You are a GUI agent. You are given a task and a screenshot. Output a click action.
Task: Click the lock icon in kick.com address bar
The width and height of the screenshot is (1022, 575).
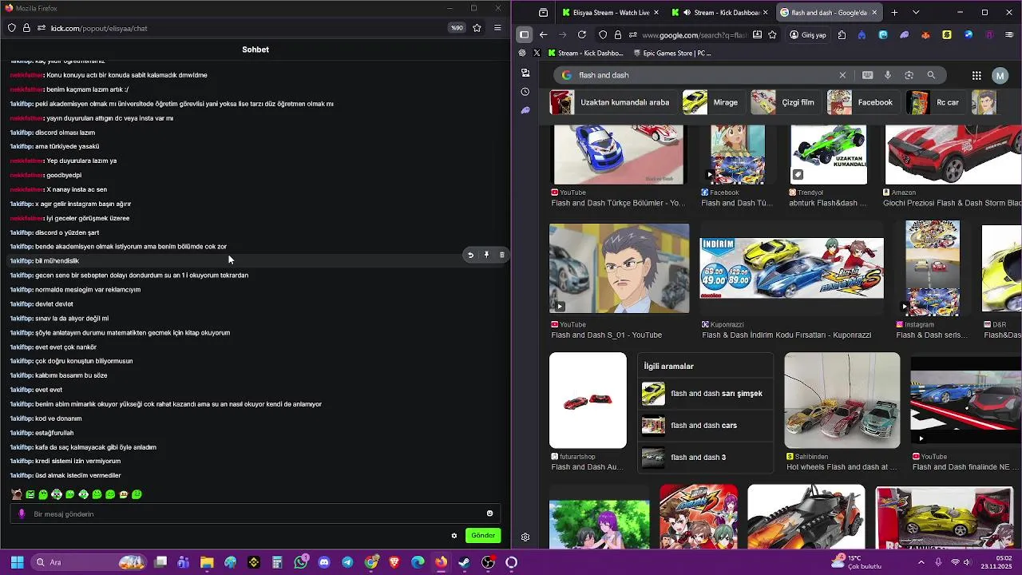(26, 28)
